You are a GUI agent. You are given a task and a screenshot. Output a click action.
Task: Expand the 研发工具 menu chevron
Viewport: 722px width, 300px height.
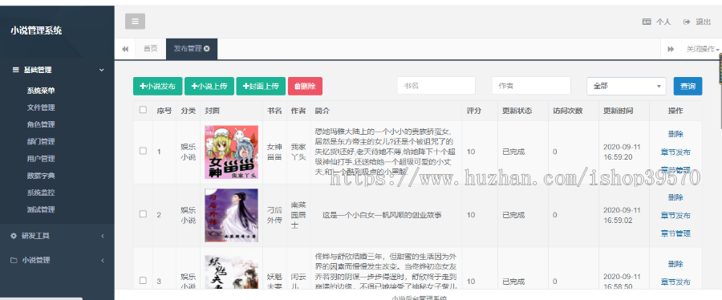coord(102,236)
